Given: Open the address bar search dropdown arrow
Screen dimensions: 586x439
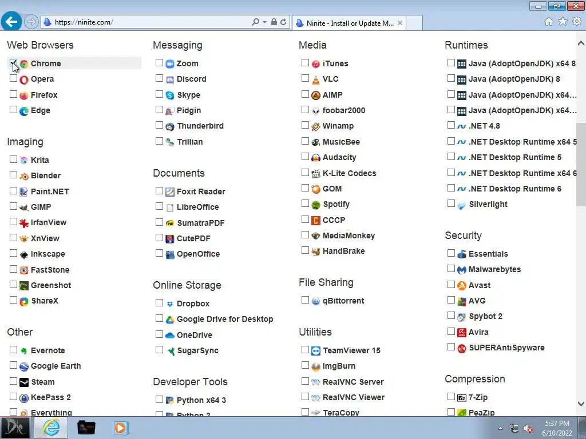Looking at the screenshot, I should pyautogui.click(x=264, y=22).
